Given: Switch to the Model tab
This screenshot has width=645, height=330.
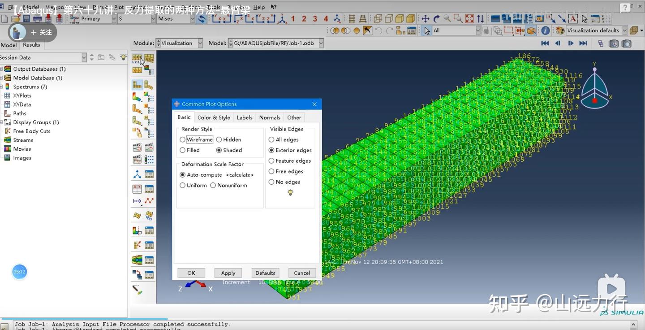Looking at the screenshot, I should [x=9, y=45].
